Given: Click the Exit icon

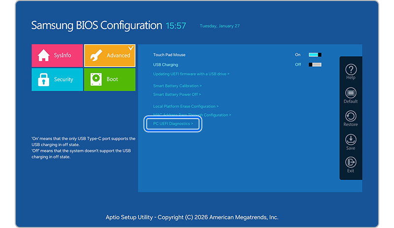Looking at the screenshot, I should (351, 163).
